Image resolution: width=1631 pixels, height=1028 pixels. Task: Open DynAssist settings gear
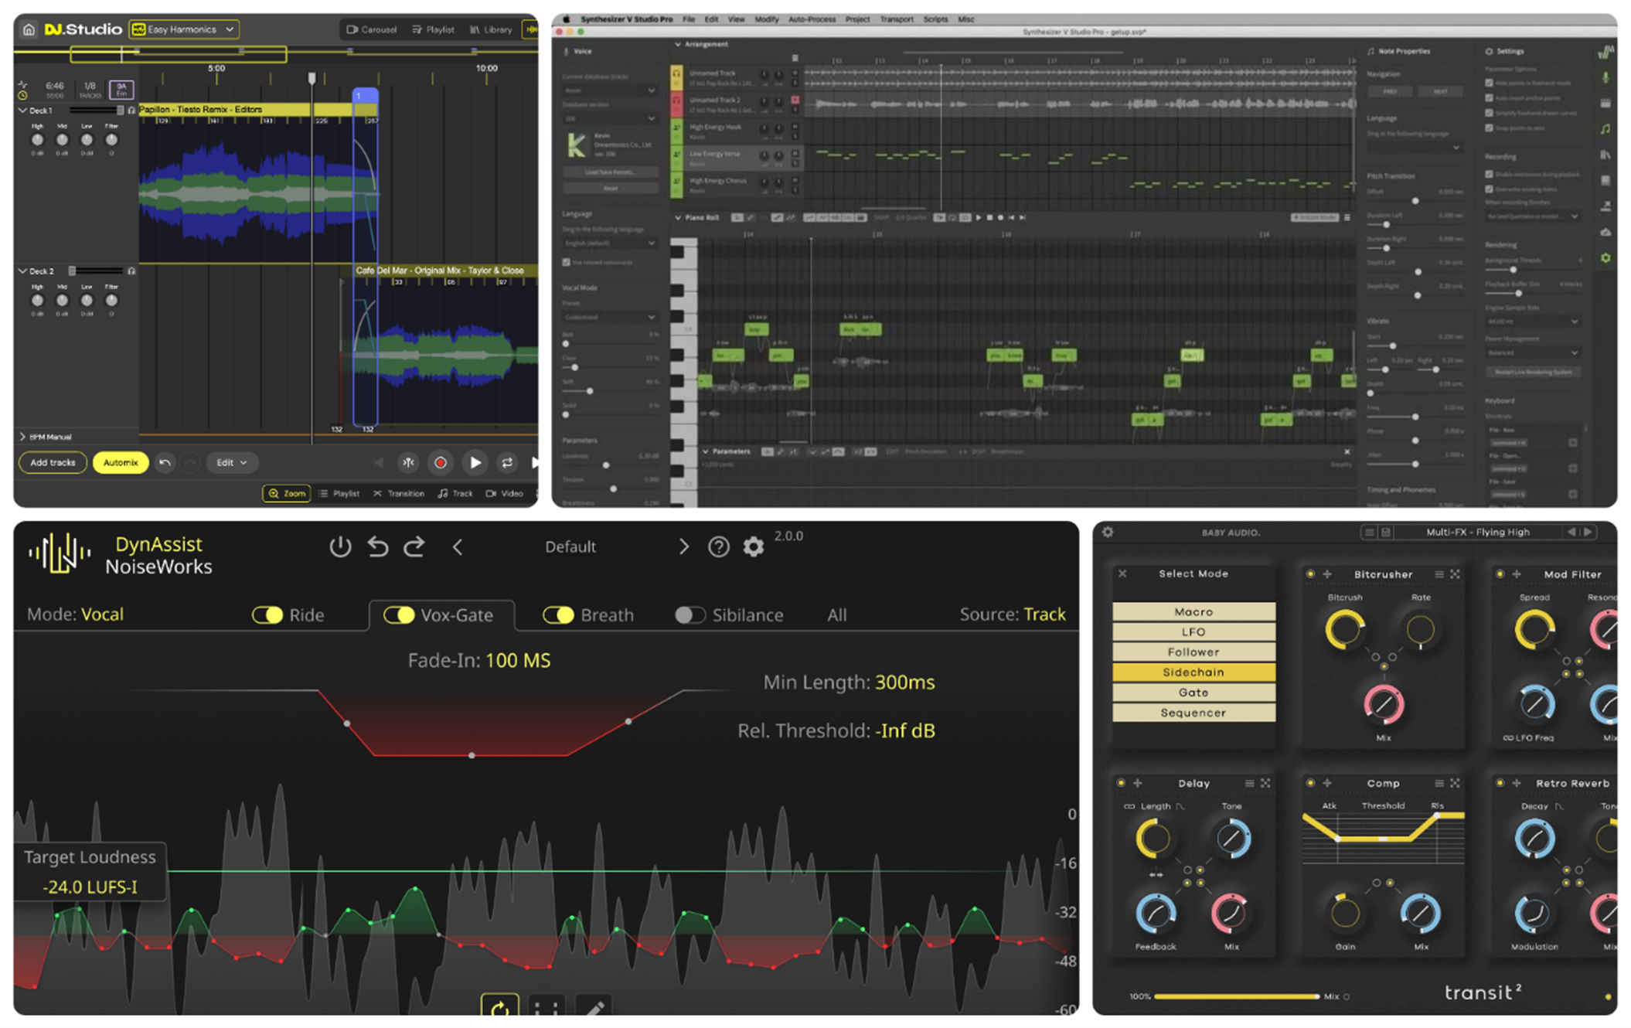pyautogui.click(x=754, y=547)
